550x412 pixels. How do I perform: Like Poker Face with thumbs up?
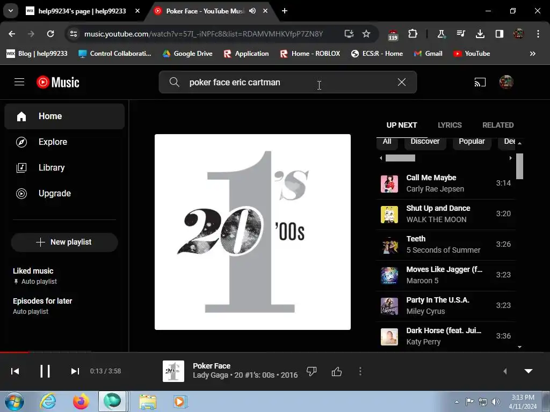[x=337, y=371]
